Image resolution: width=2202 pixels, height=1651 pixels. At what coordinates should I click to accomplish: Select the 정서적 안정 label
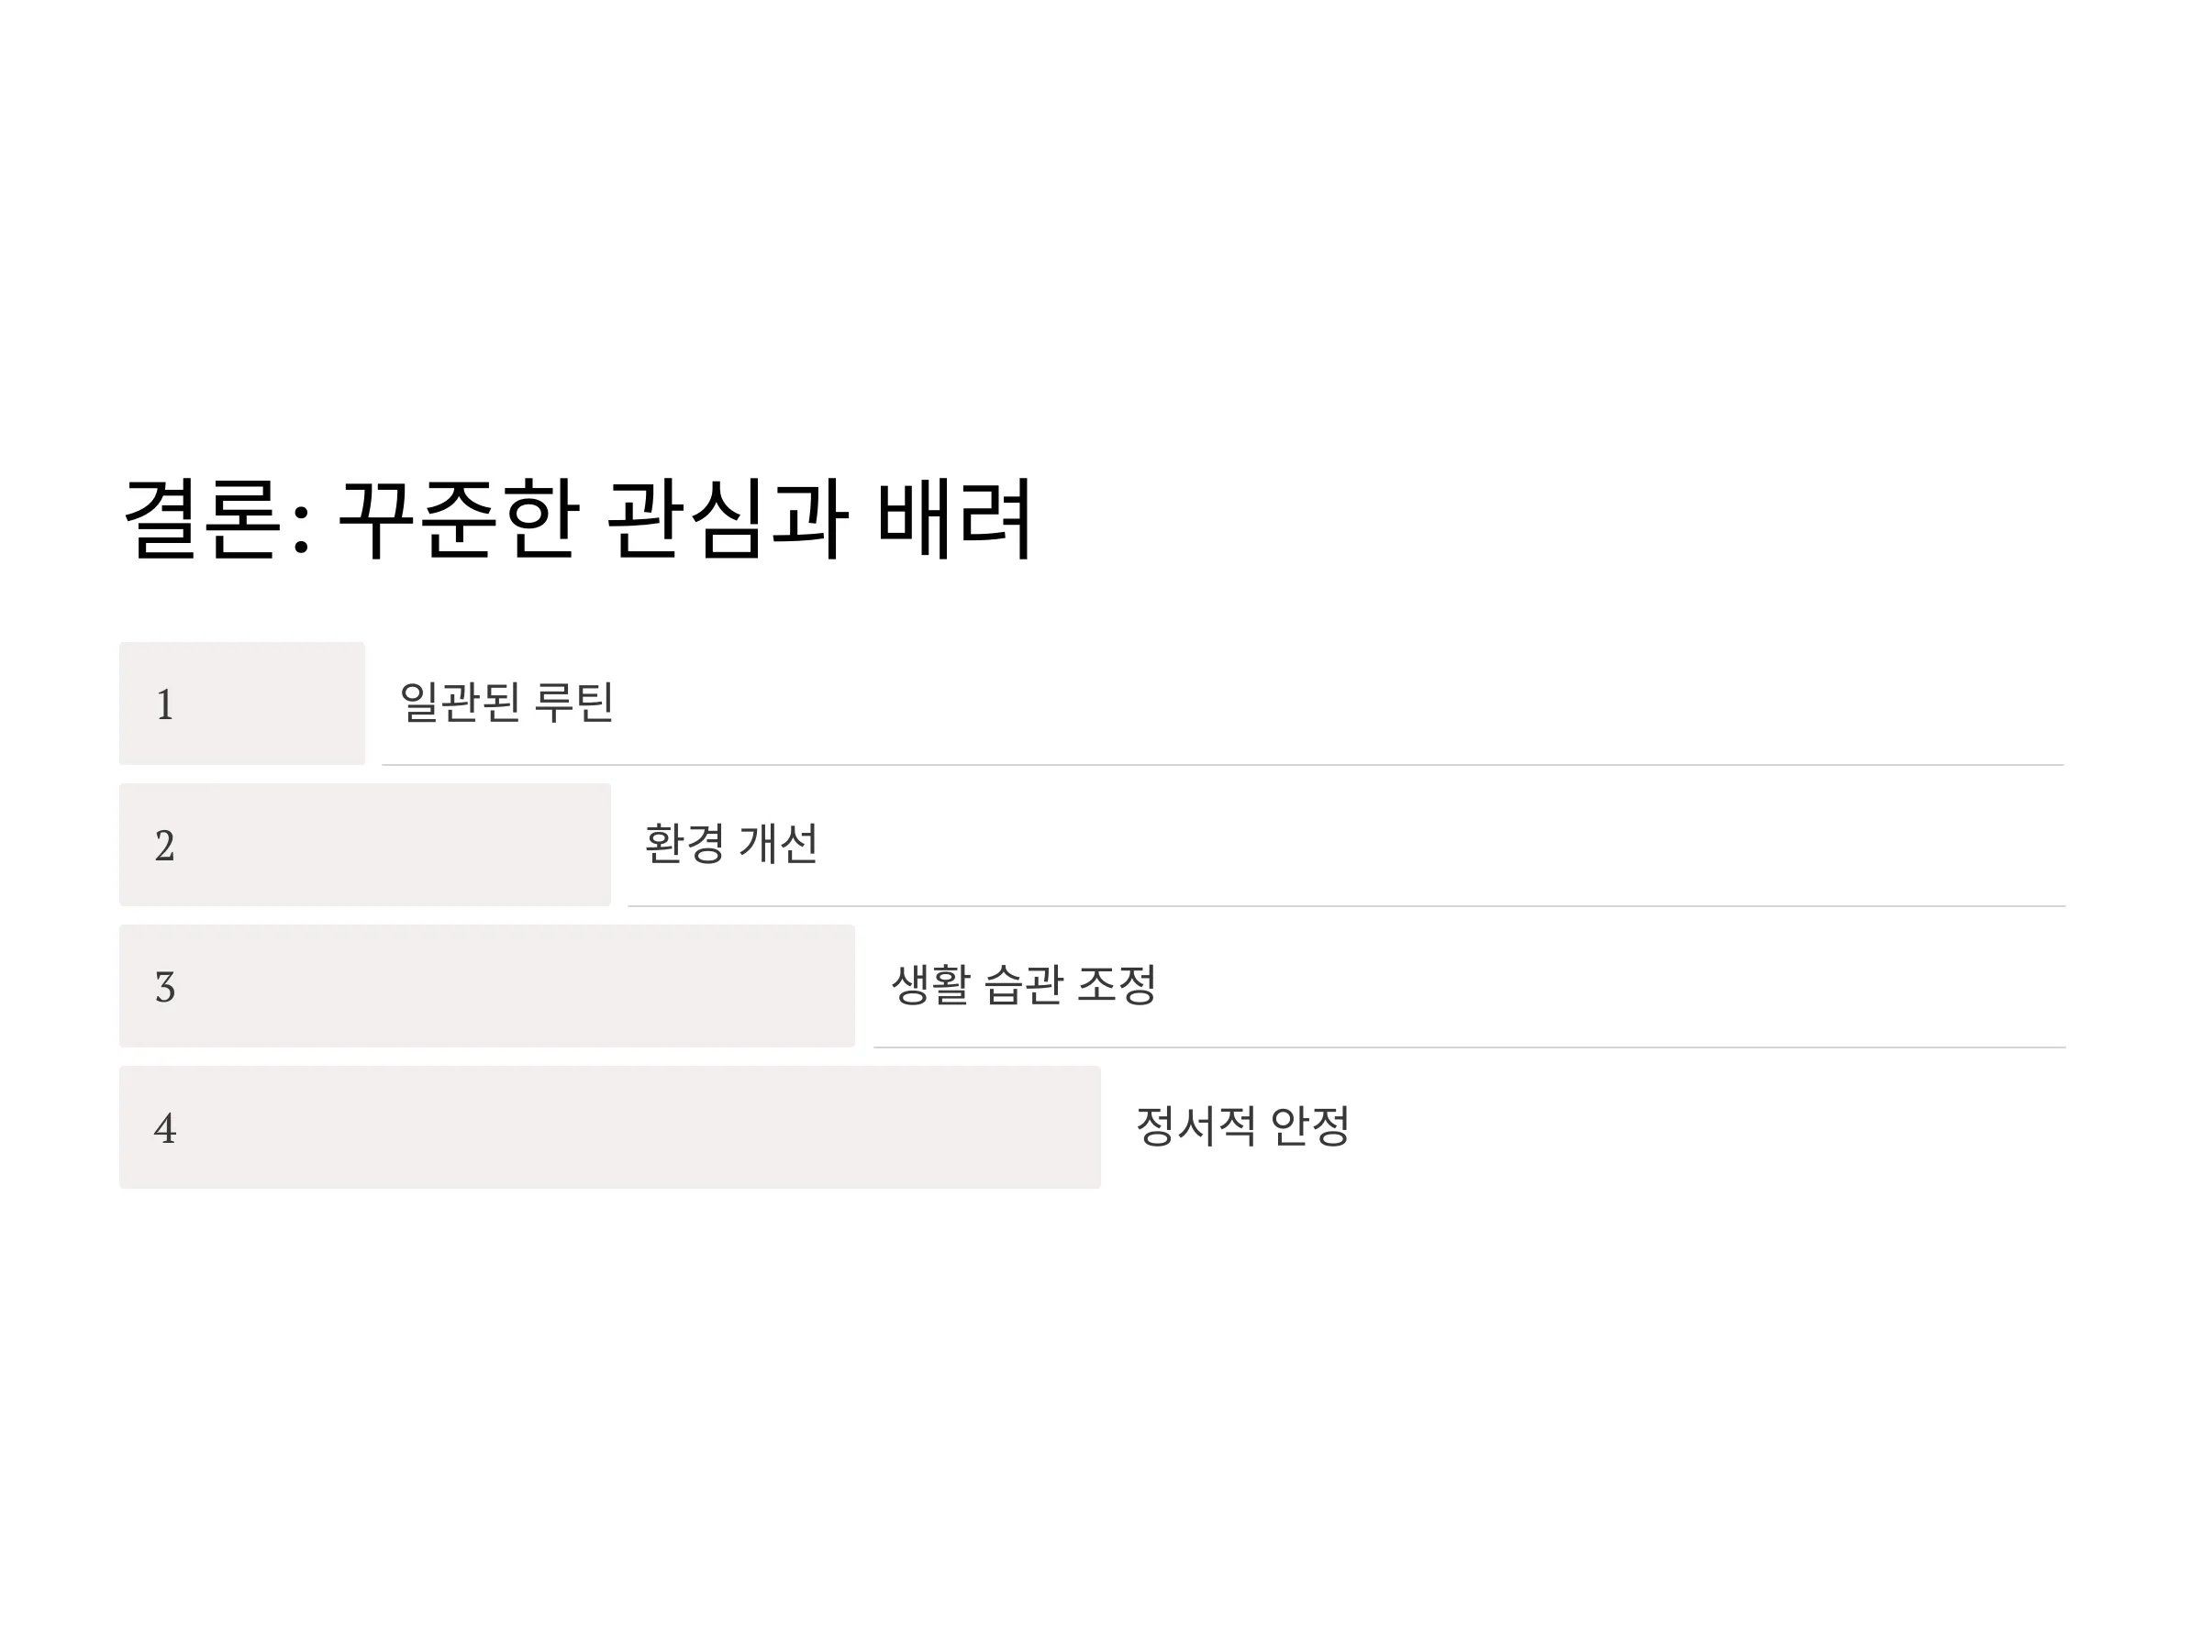1242,1125
